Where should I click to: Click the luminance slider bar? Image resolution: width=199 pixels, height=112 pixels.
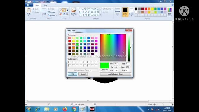coord(129,48)
